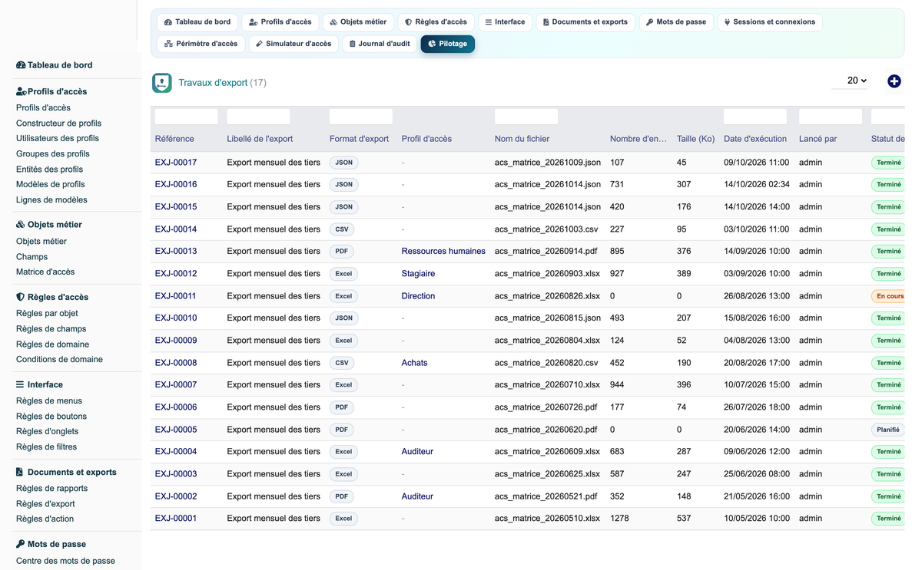Open Règles d'onglets in the sidebar
Screen dimensions: 922x570
47,431
